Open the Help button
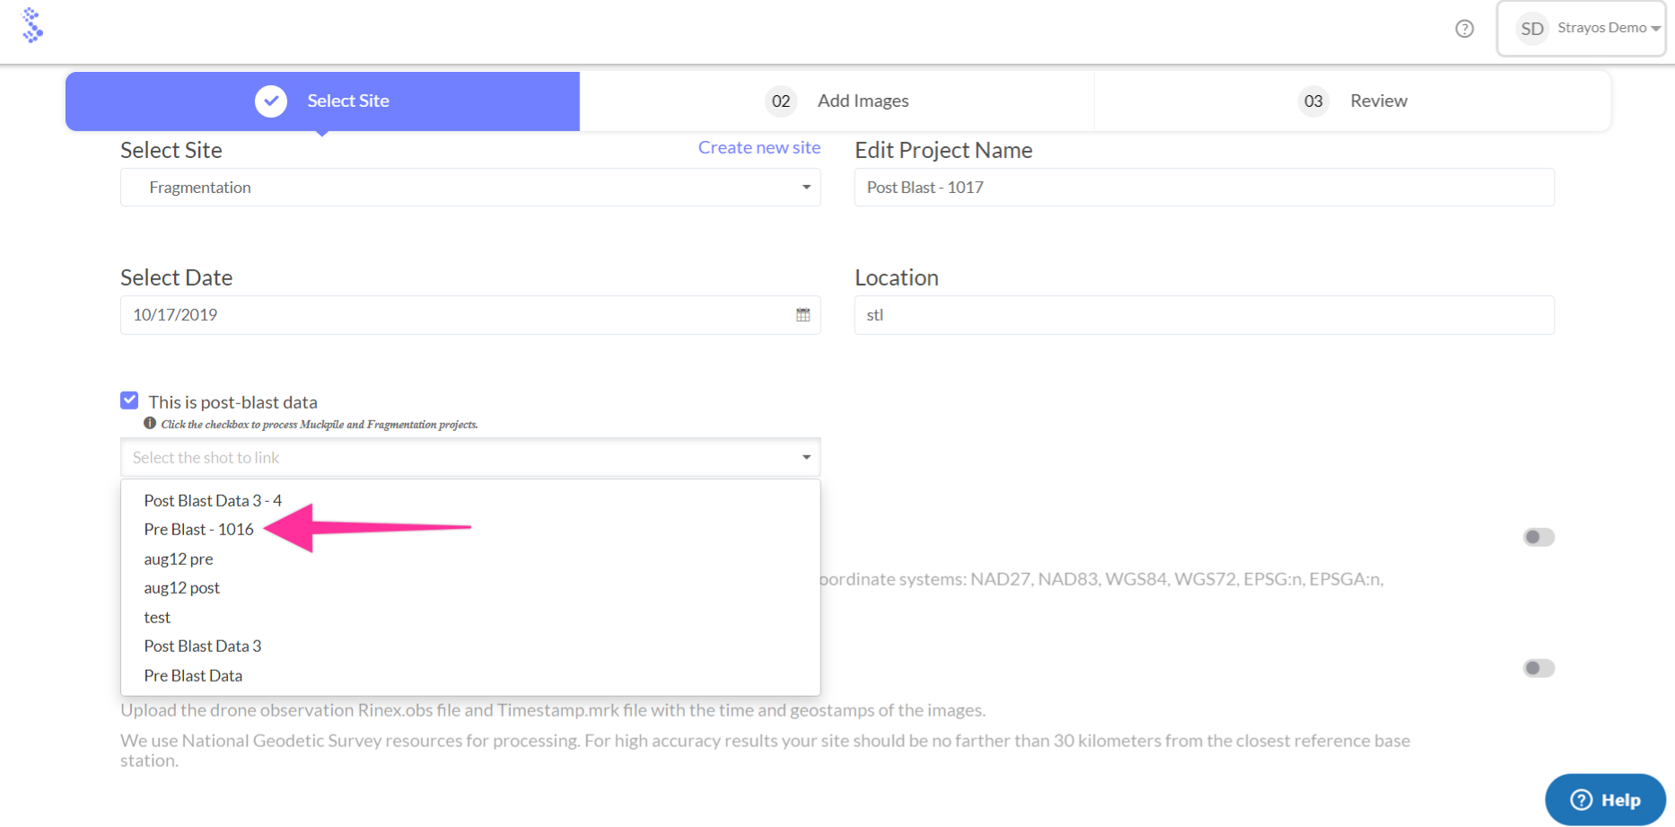Viewport: 1675px width, 827px height. (x=1604, y=799)
